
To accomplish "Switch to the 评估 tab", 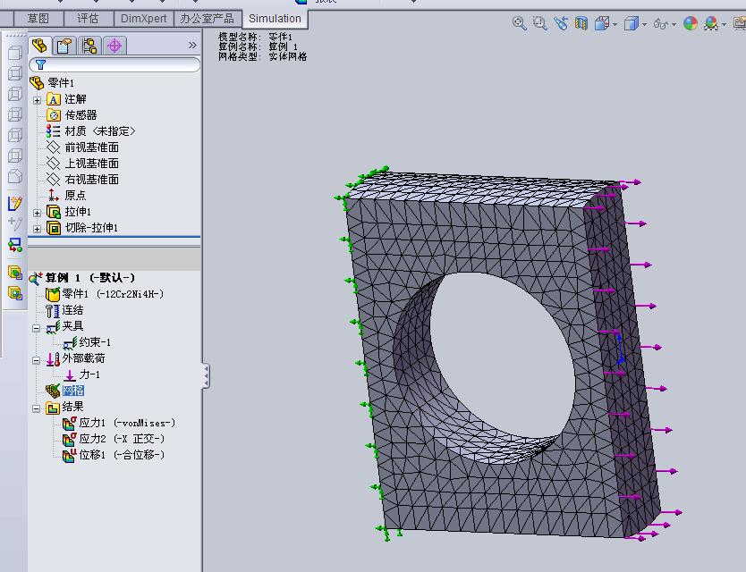I will point(88,19).
